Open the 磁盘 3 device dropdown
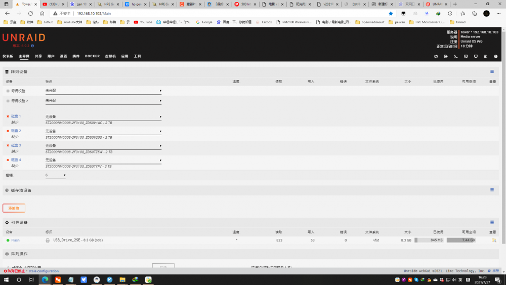The height and width of the screenshot is (285, 506). (103, 146)
